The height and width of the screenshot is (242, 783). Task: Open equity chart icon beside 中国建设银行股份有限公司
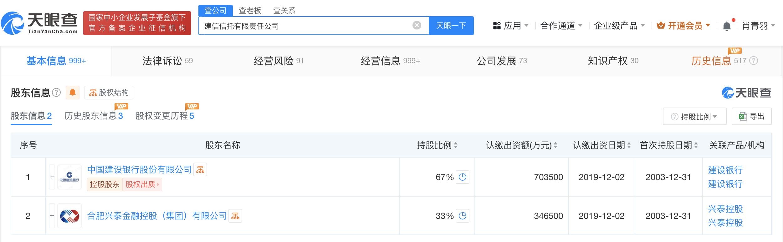click(200, 170)
